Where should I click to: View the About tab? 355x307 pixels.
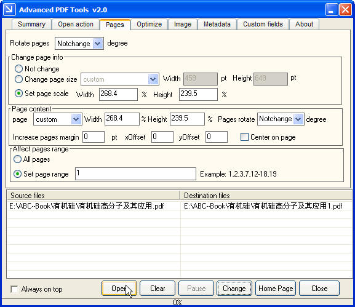(x=304, y=24)
